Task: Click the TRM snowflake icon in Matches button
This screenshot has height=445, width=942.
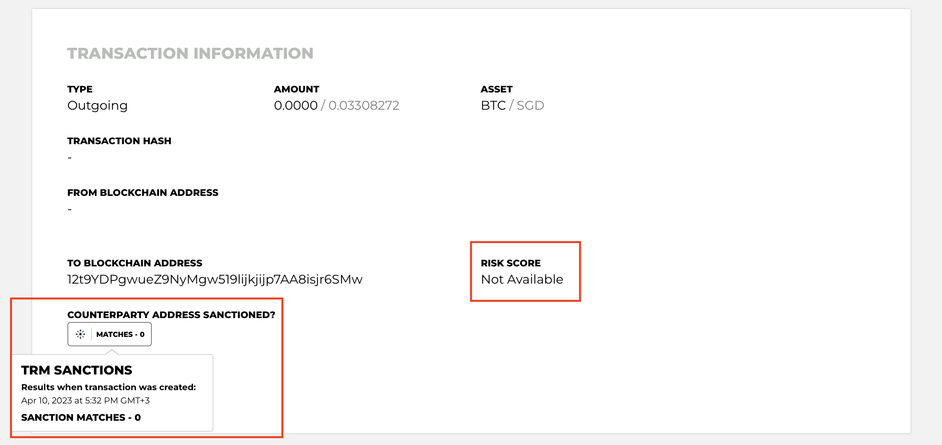Action: tap(80, 334)
